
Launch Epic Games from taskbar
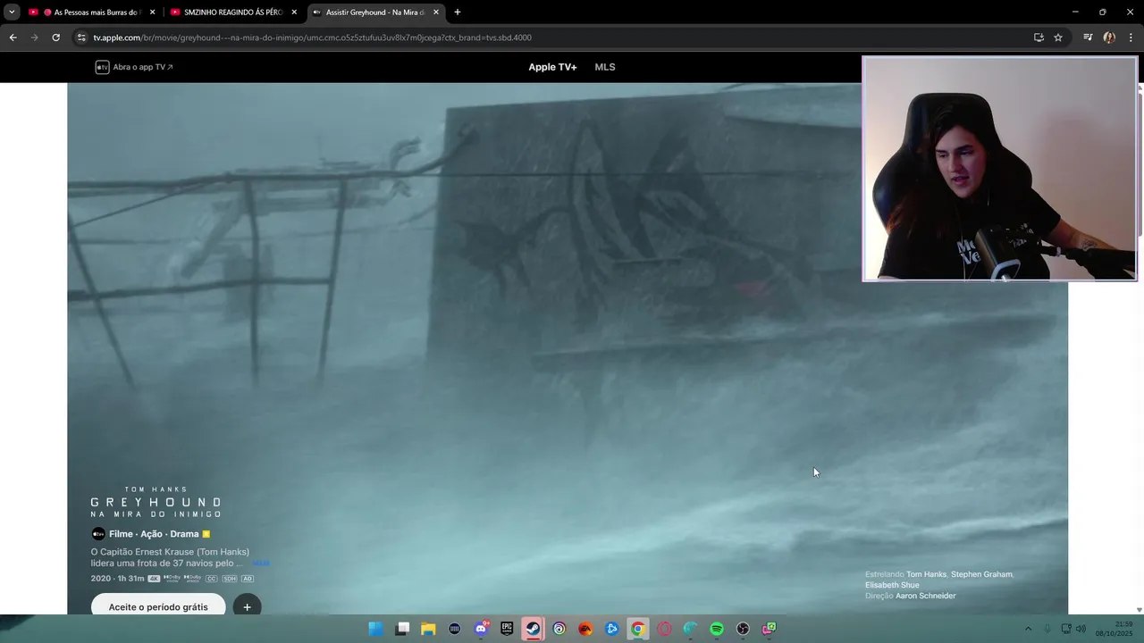(507, 629)
